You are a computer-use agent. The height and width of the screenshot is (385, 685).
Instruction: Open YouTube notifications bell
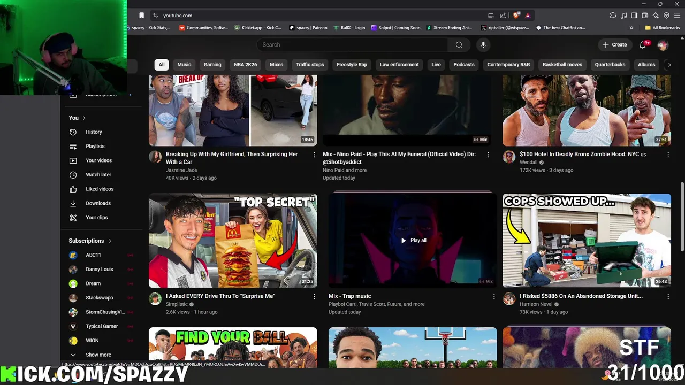pyautogui.click(x=643, y=45)
